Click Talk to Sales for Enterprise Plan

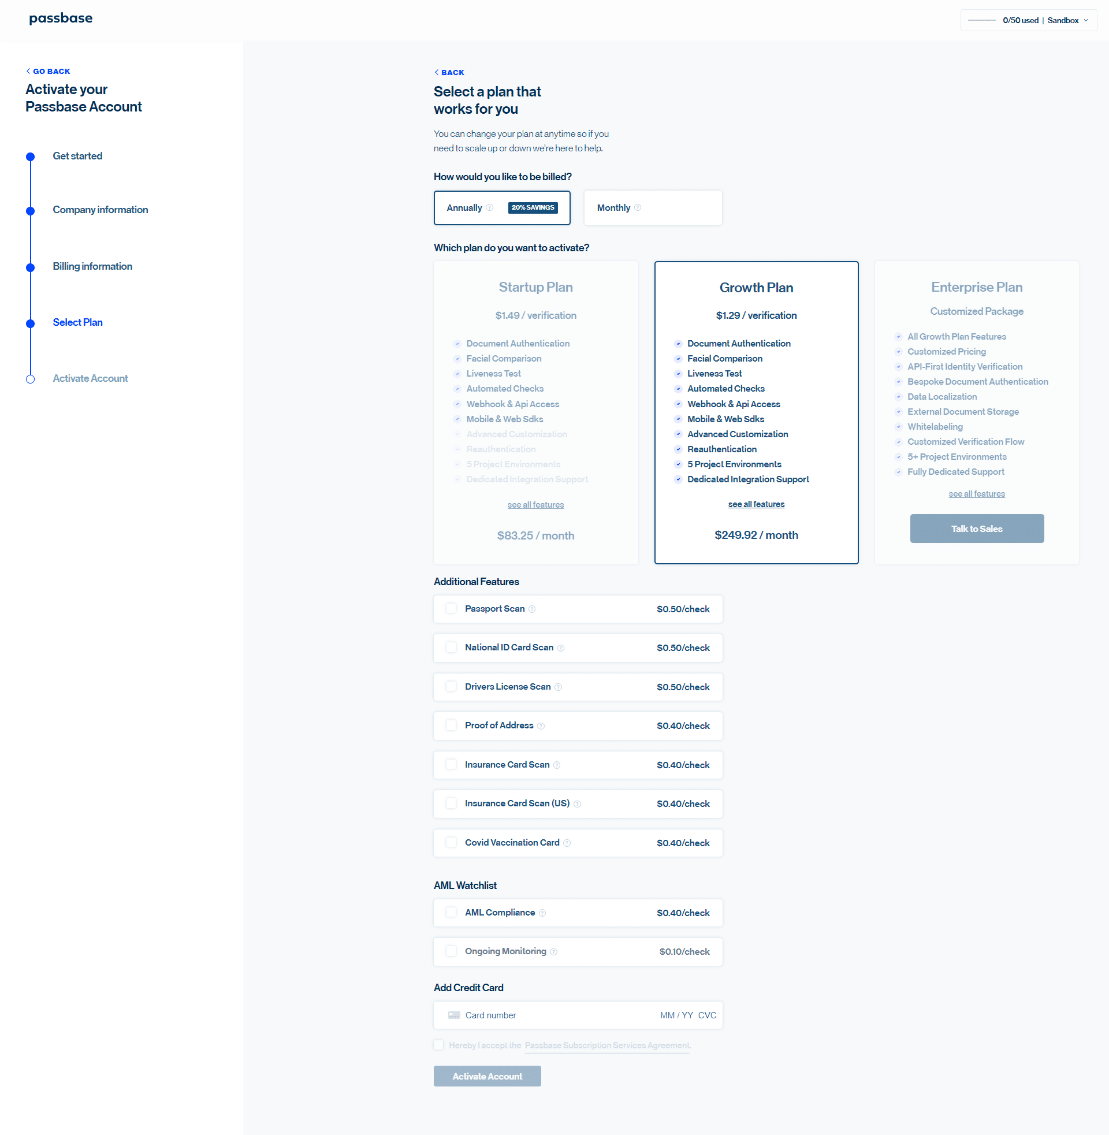[x=977, y=528]
